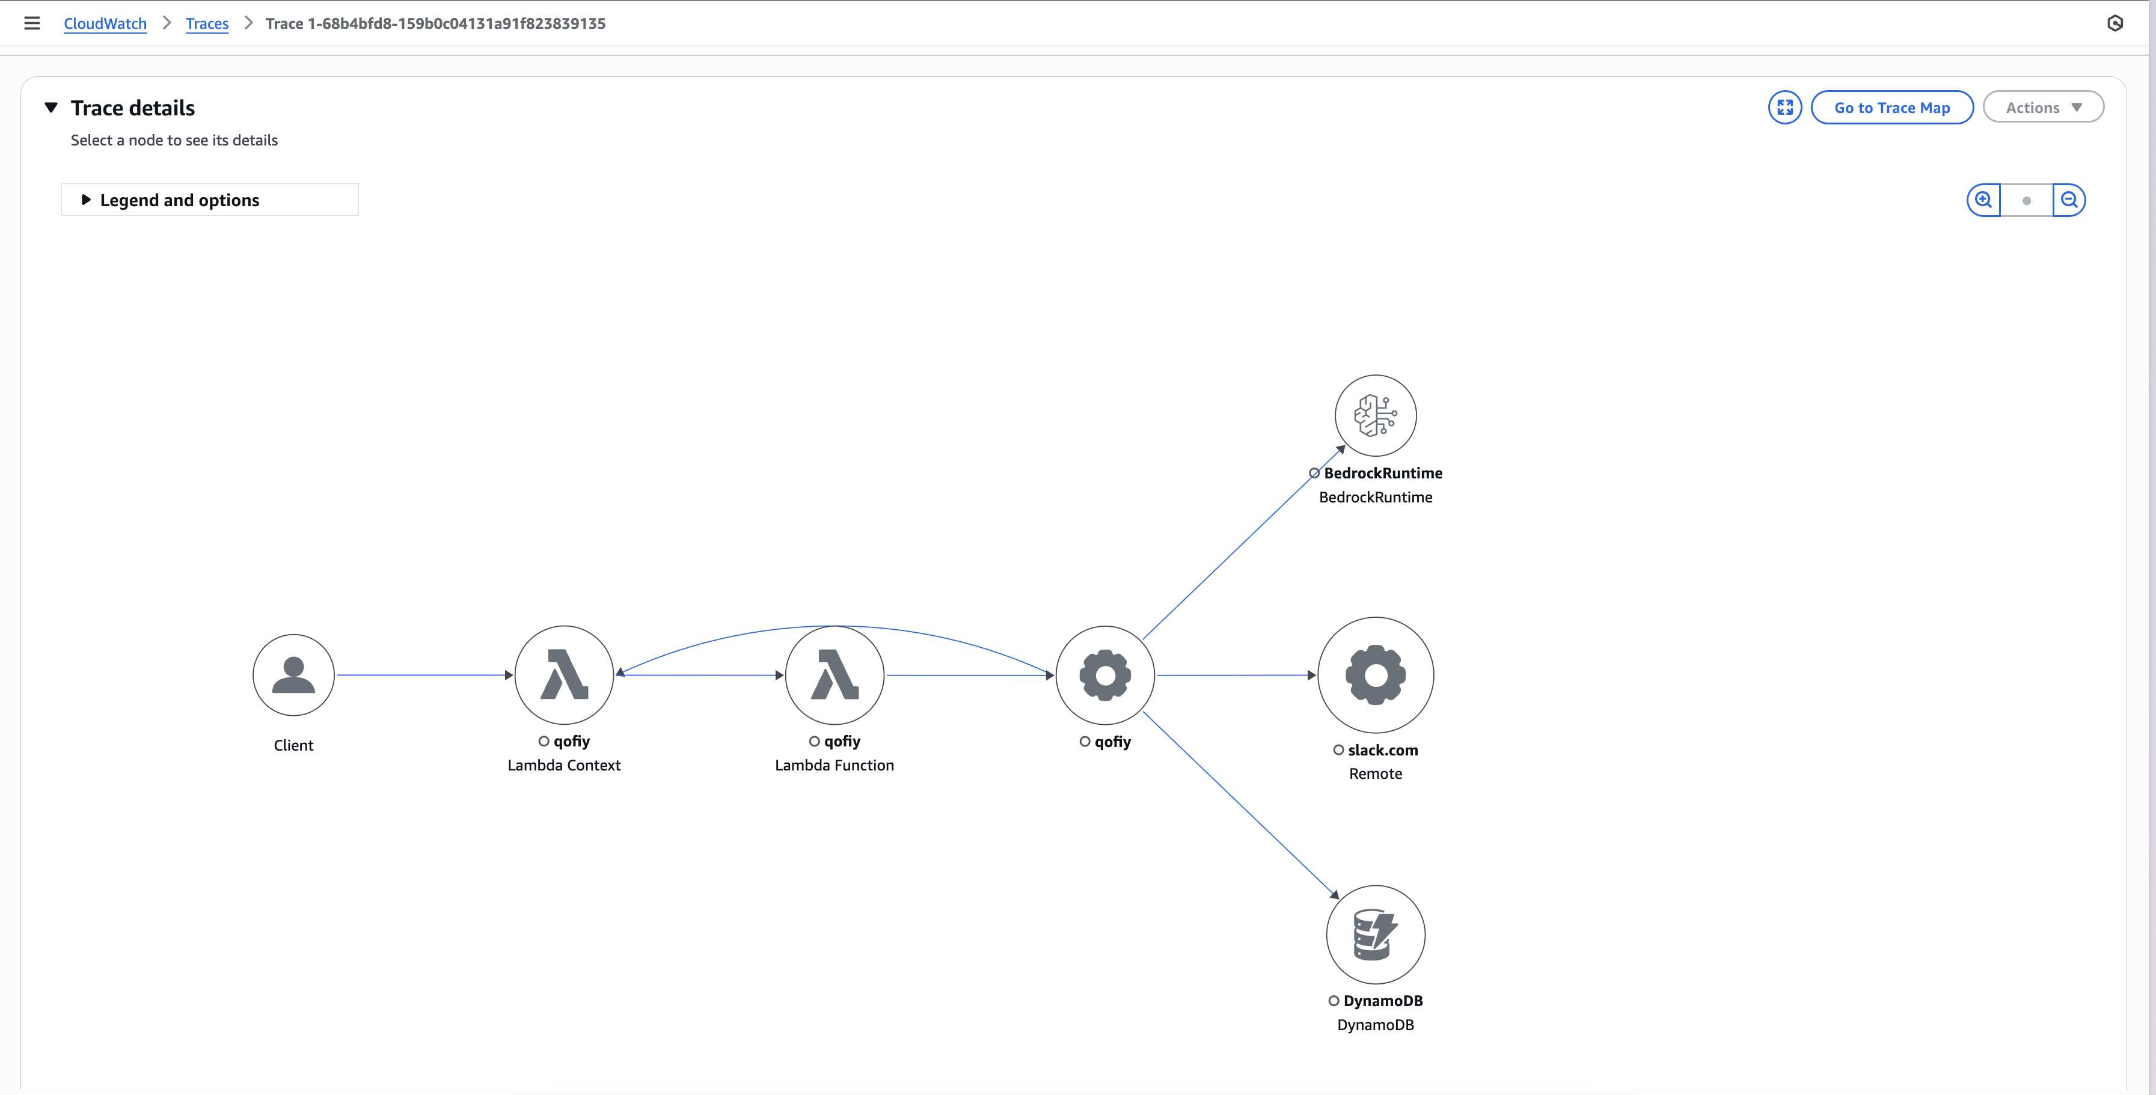Click Go to Trace Map button
2156x1095 pixels.
1891,107
